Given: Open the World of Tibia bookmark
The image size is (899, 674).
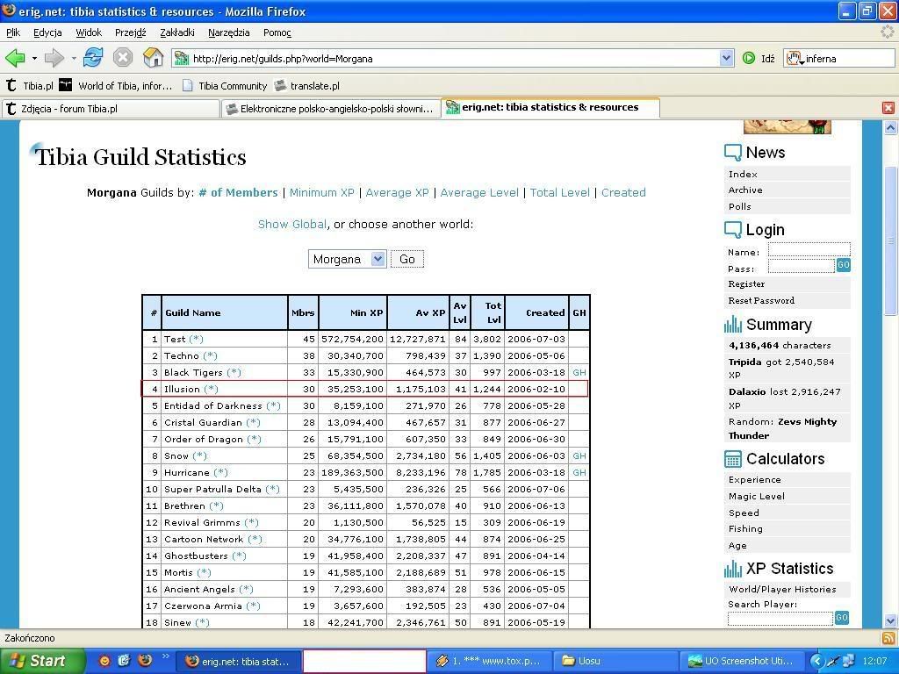Looking at the screenshot, I should click(x=116, y=86).
